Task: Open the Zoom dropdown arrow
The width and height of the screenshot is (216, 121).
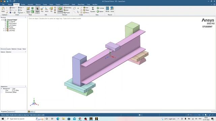Action: point(24,13)
